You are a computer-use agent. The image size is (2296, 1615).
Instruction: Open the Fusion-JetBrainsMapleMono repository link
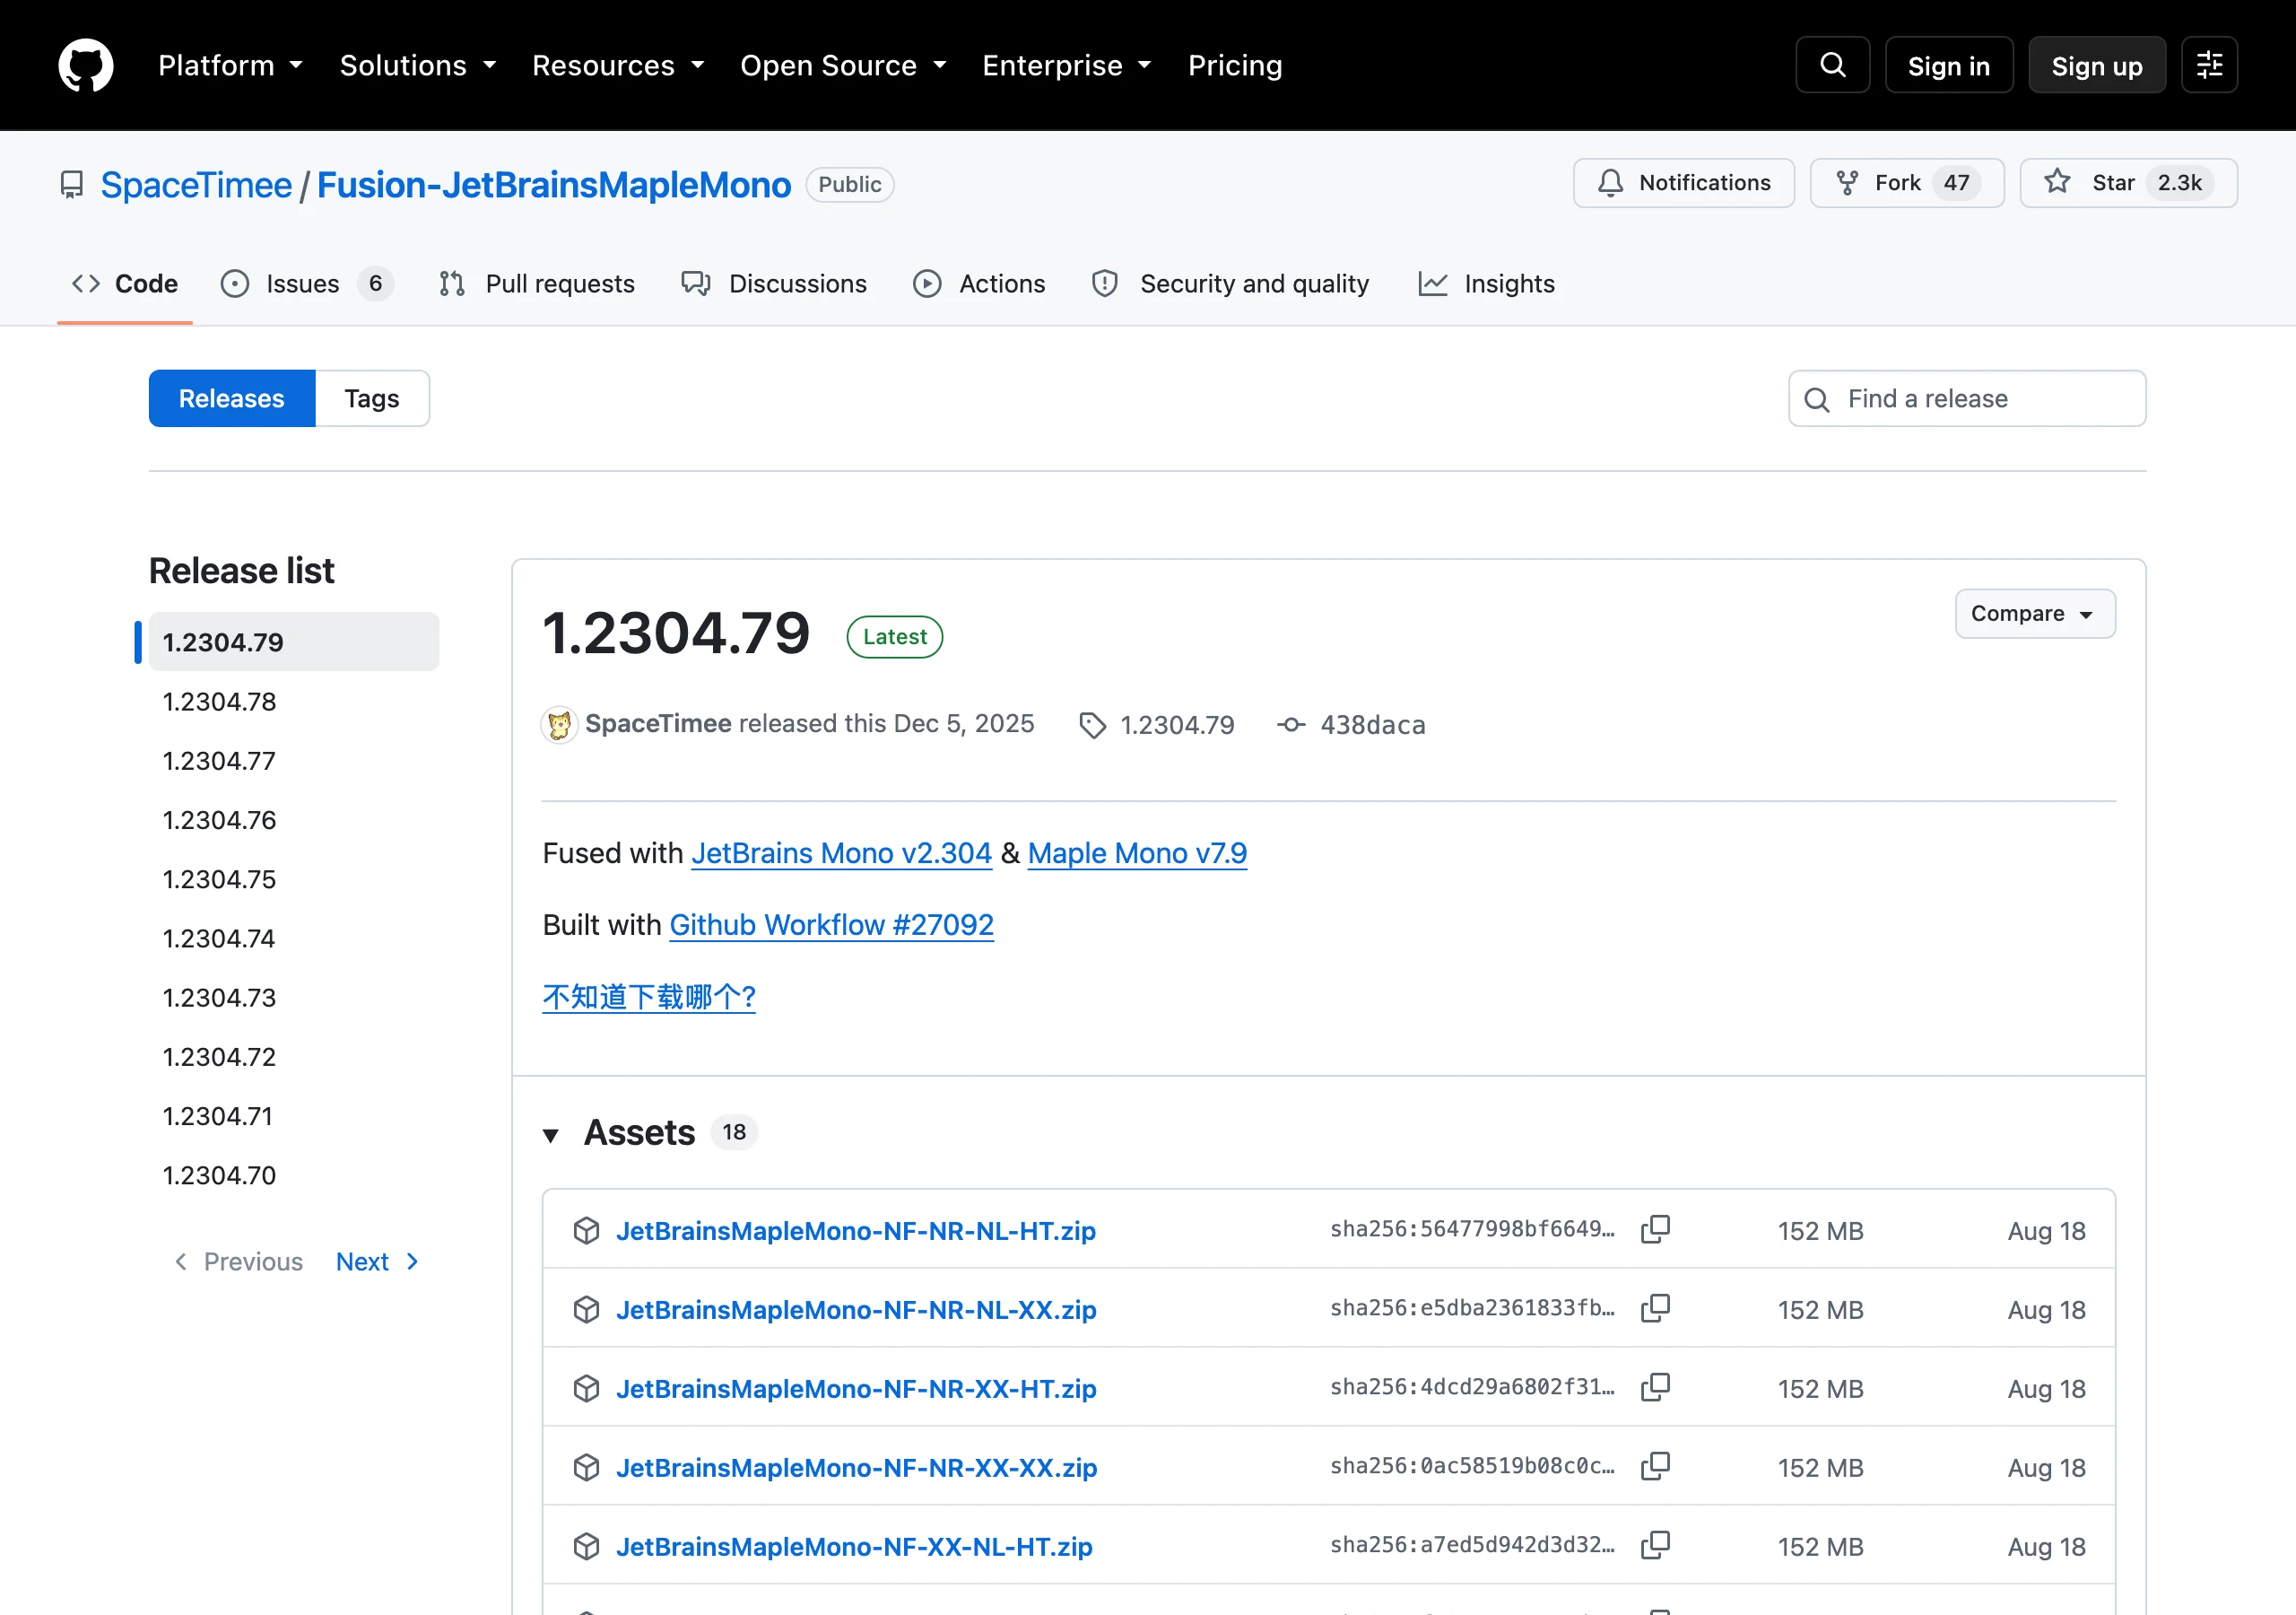coord(554,185)
